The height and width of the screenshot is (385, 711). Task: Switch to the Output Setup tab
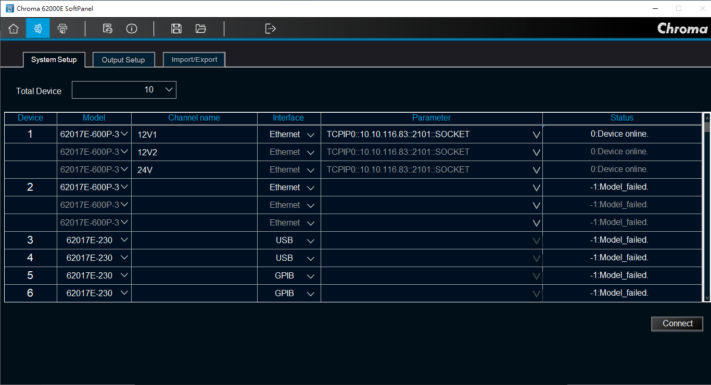click(123, 60)
